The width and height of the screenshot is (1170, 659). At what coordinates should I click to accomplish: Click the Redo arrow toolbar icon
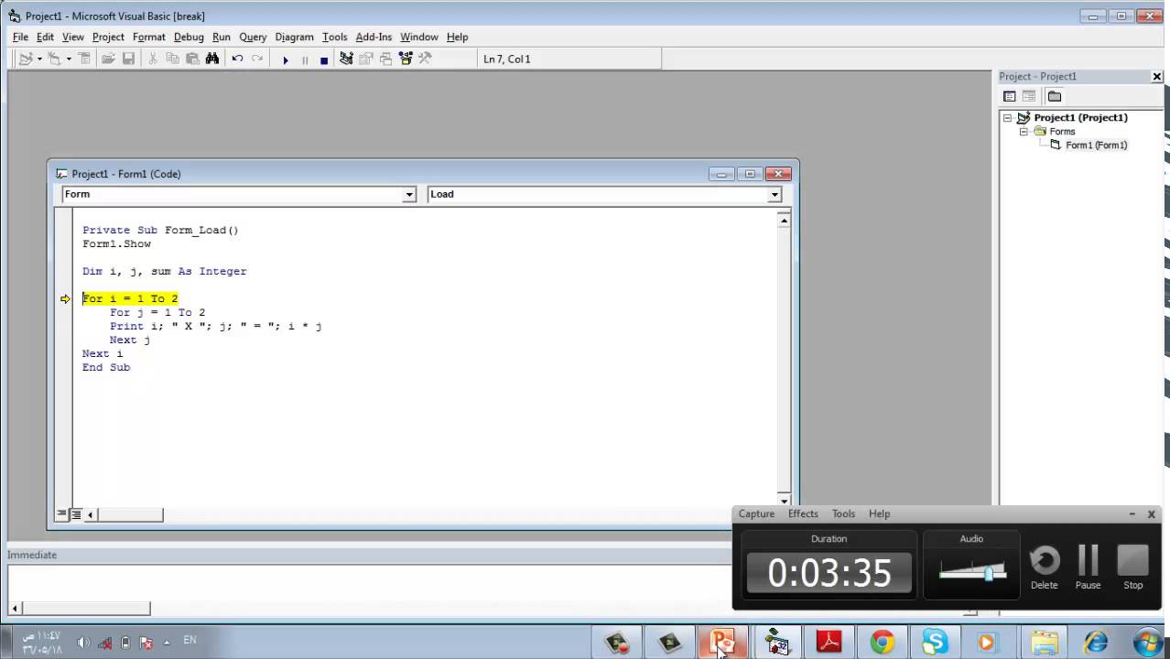(x=257, y=59)
